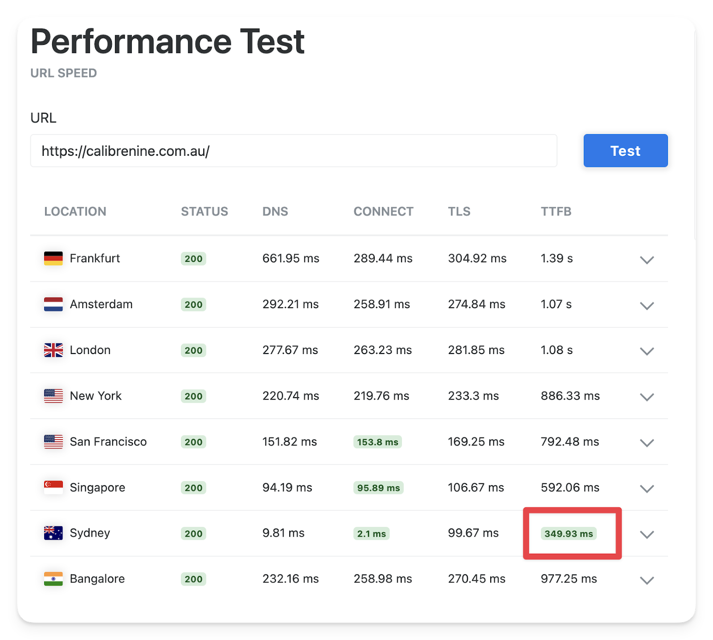Click the US flag beside New York
713x640 pixels.
(53, 396)
